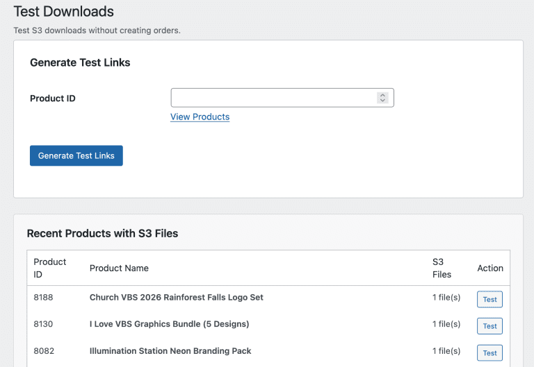Click the Product ID column header
Screen dimensions: 534x367
click(x=50, y=268)
